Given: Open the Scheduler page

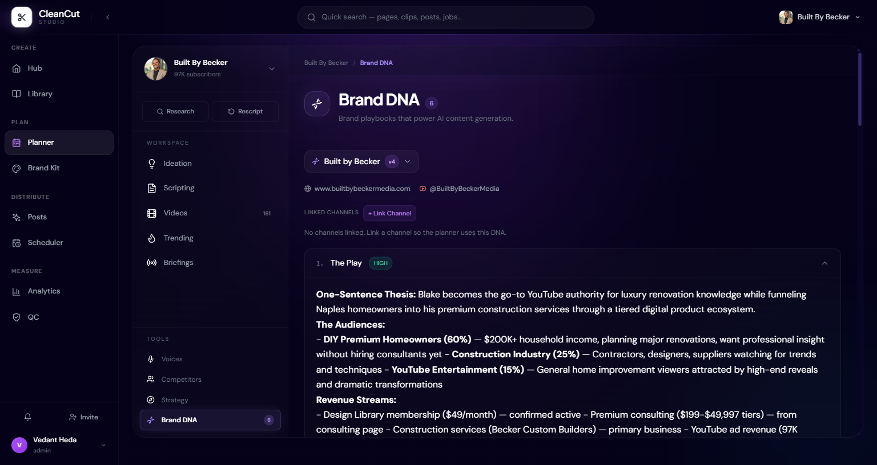Looking at the screenshot, I should click(59, 243).
